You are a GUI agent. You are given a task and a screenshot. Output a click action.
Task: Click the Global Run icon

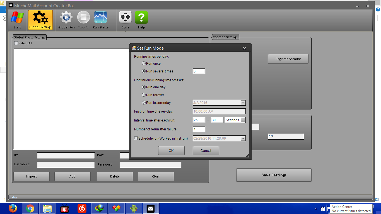click(x=66, y=20)
